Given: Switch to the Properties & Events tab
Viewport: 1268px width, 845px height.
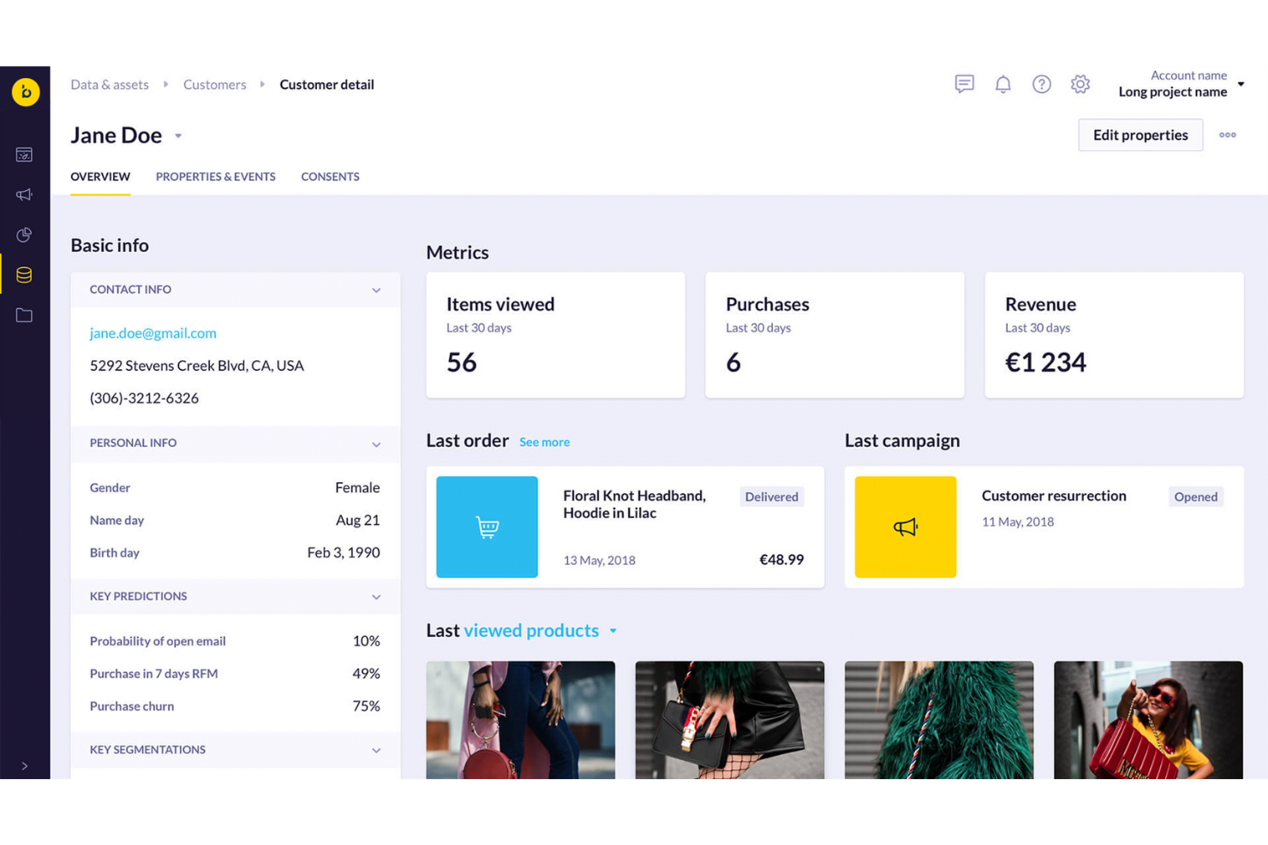Looking at the screenshot, I should tap(215, 176).
